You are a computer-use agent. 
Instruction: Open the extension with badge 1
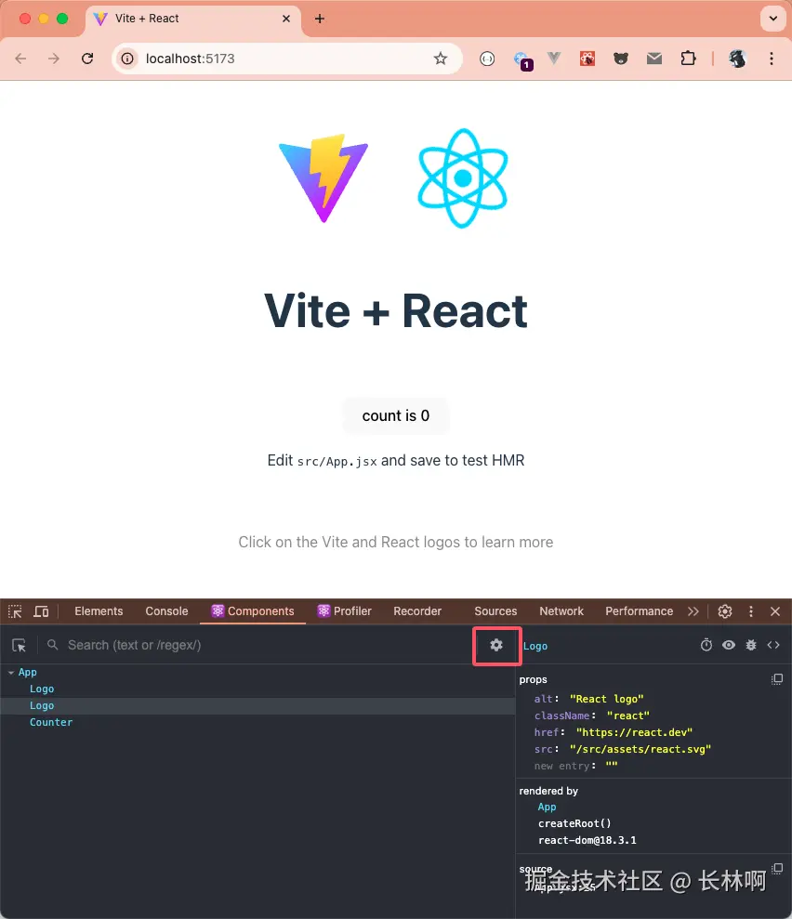click(521, 59)
